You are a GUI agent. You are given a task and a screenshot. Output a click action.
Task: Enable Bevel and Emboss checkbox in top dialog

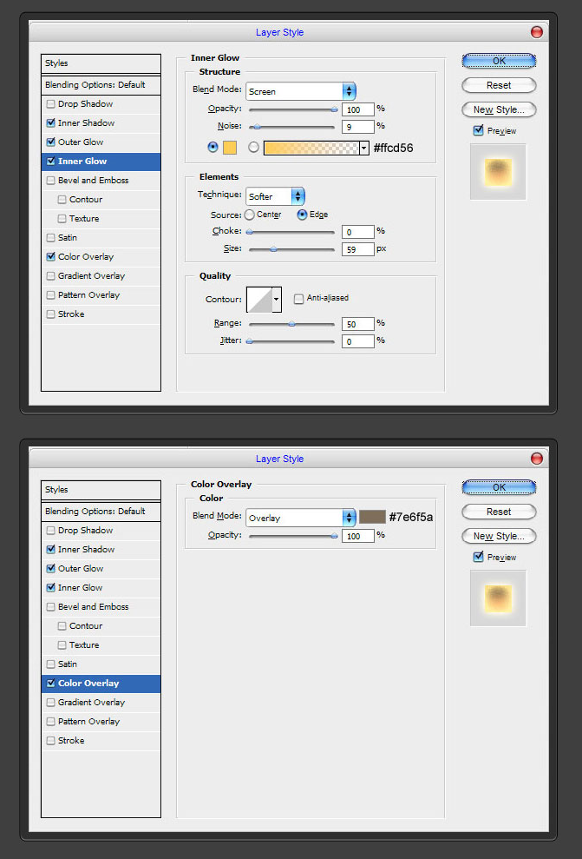point(51,181)
